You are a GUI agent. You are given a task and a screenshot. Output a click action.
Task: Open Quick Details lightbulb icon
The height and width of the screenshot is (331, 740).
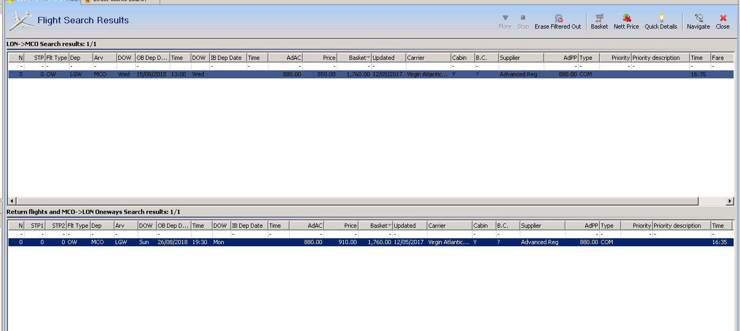tap(661, 18)
